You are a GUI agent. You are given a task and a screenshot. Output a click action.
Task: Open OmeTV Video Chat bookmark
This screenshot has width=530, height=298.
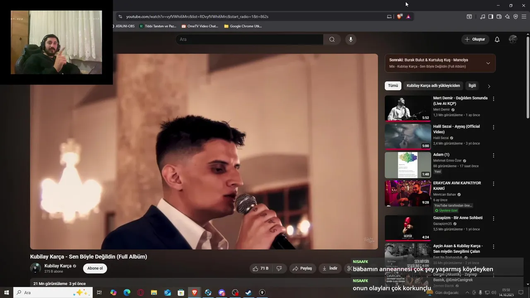pyautogui.click(x=200, y=26)
